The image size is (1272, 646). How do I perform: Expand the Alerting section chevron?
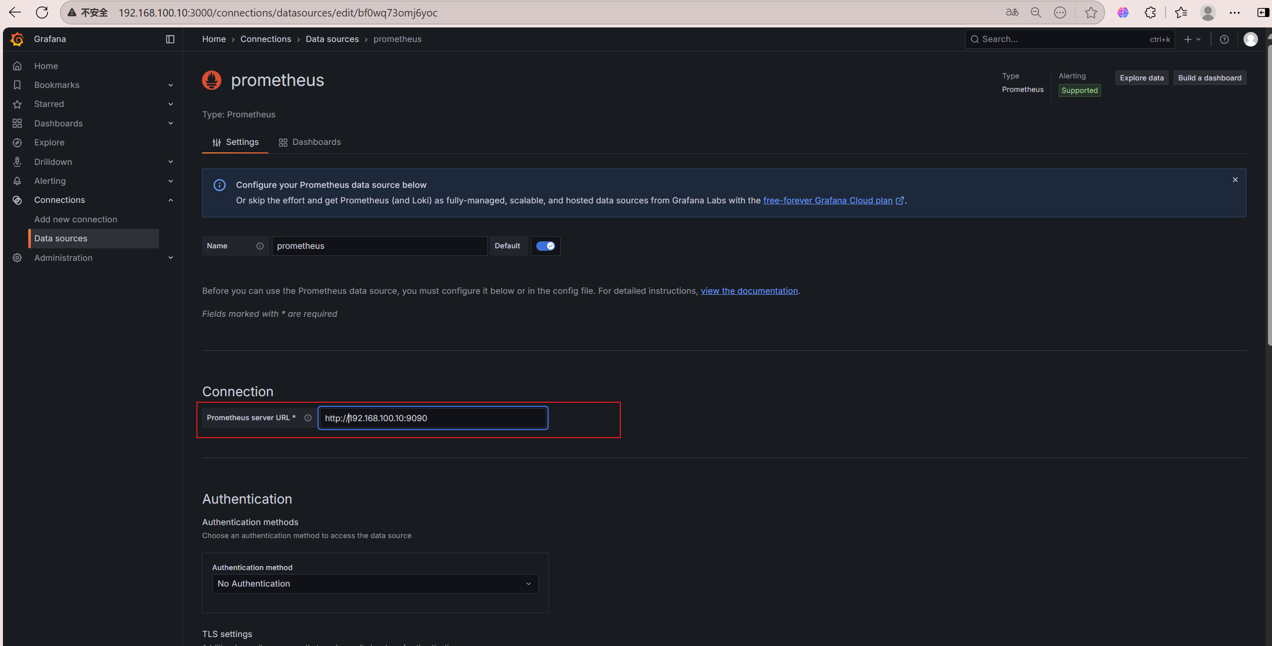click(170, 181)
